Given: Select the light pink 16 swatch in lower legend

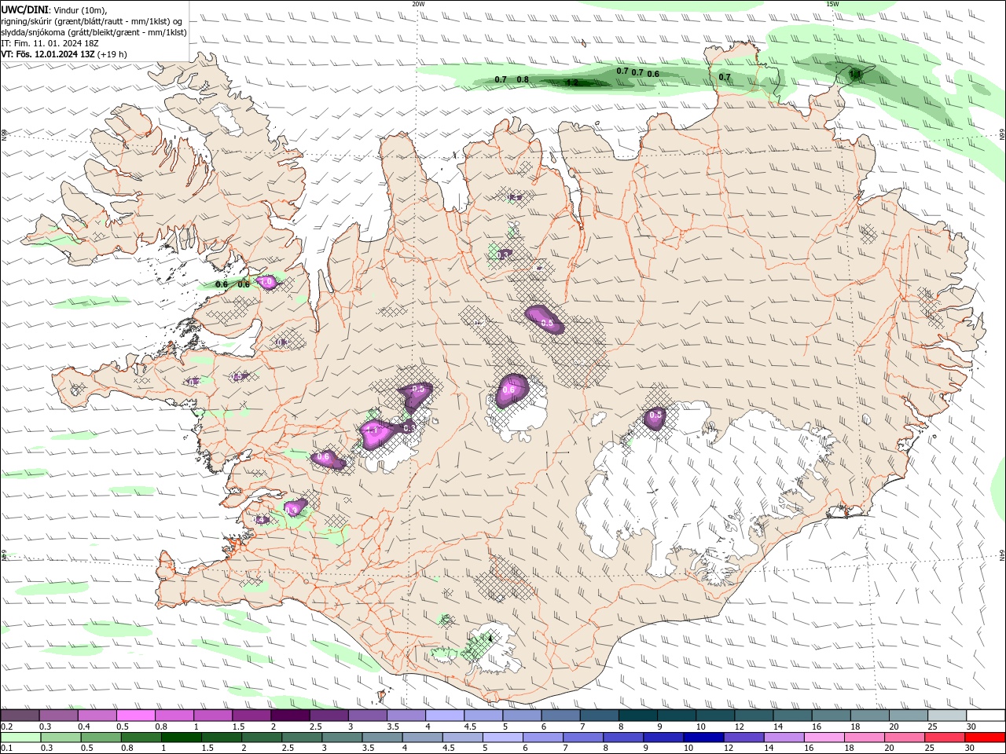Looking at the screenshot, I should pos(824,738).
